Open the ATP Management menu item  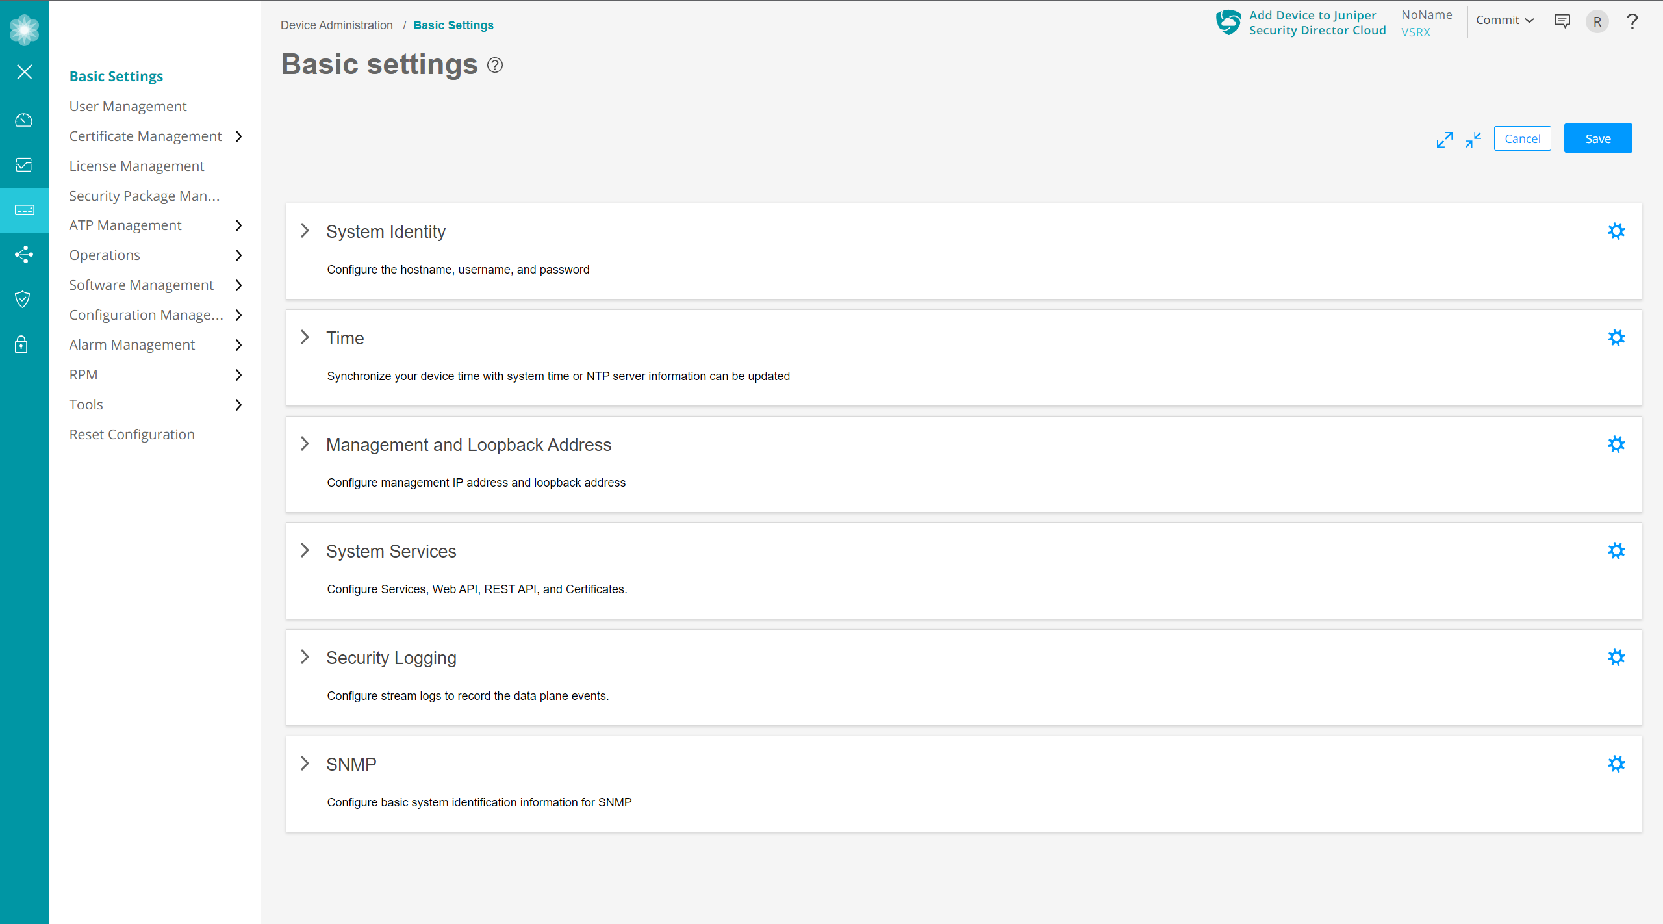pos(125,225)
